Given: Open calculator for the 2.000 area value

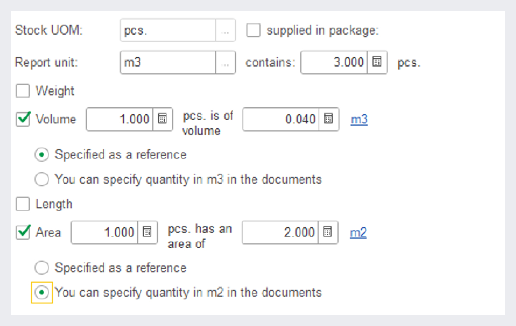Looking at the screenshot, I should click(328, 232).
